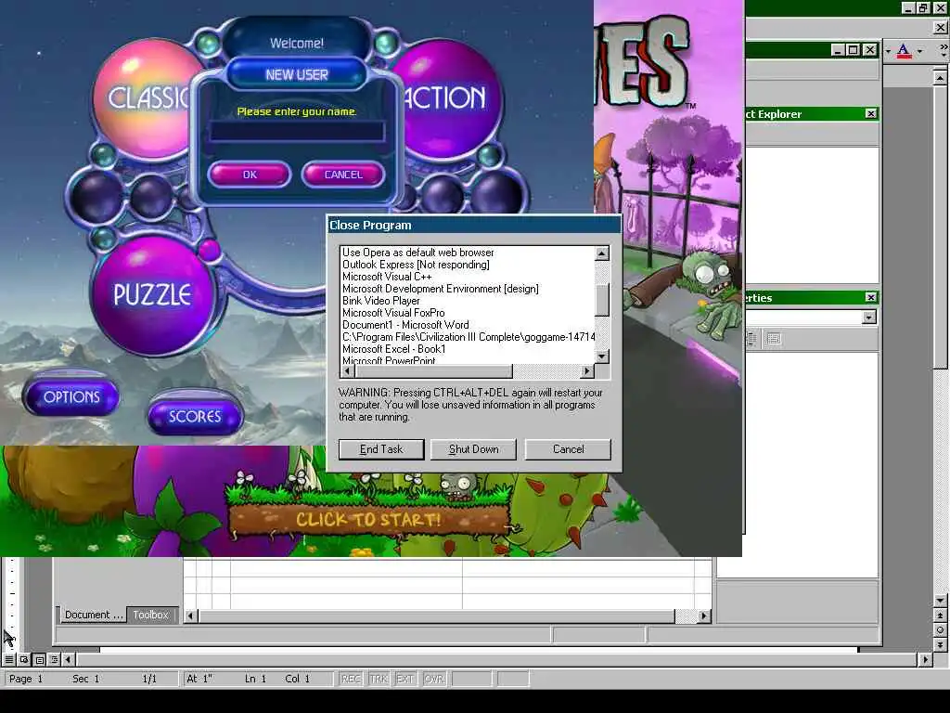Switch Word to Outline view

tap(54, 659)
